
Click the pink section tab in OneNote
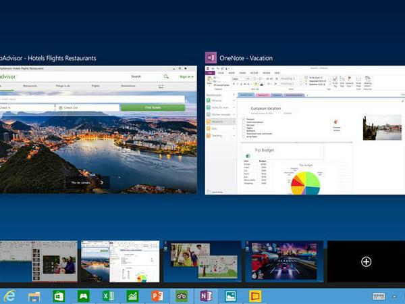263,95
